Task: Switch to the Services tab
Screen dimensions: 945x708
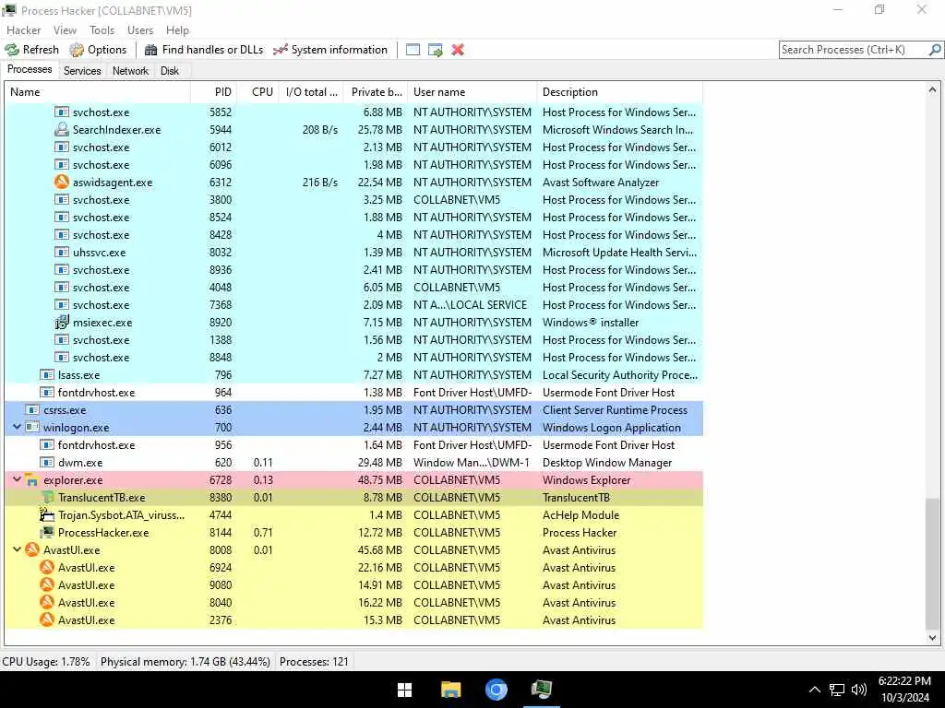Action: tap(82, 71)
